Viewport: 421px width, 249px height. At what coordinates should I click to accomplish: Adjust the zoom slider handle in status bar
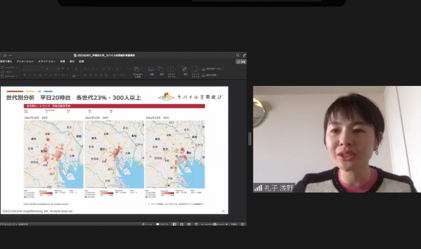(x=215, y=224)
